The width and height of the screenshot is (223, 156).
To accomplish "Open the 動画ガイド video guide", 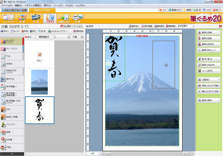I will [x=175, y=10].
